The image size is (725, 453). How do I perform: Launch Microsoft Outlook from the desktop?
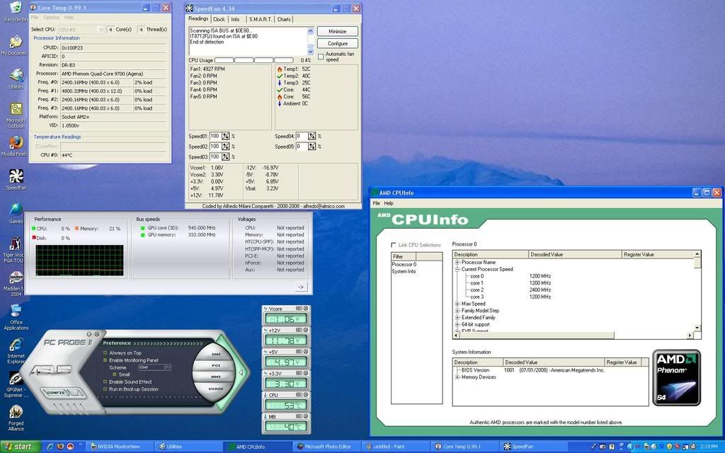(16, 109)
